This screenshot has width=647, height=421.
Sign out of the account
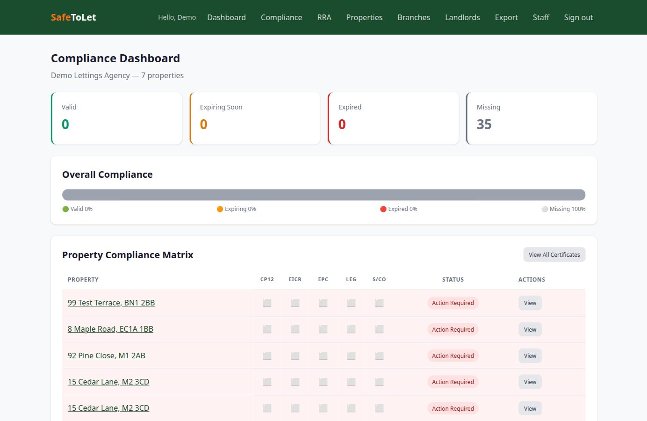578,17
